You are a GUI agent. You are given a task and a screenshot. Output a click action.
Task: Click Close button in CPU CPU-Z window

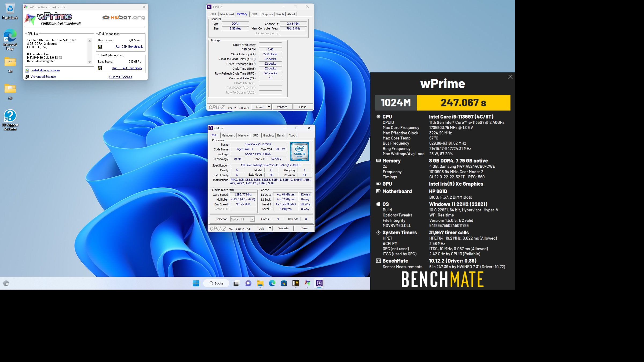(x=304, y=228)
